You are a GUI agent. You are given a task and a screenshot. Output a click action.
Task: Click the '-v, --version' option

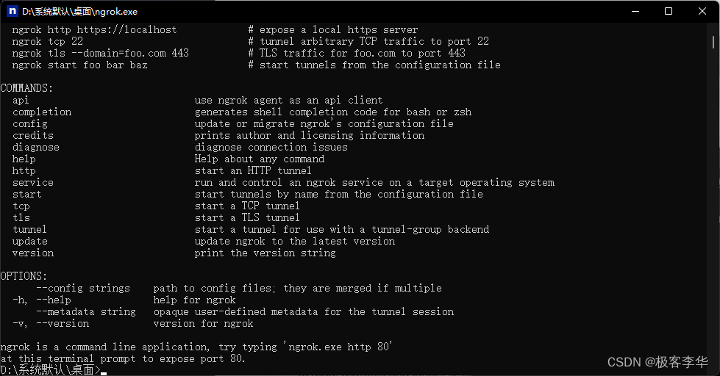51,323
